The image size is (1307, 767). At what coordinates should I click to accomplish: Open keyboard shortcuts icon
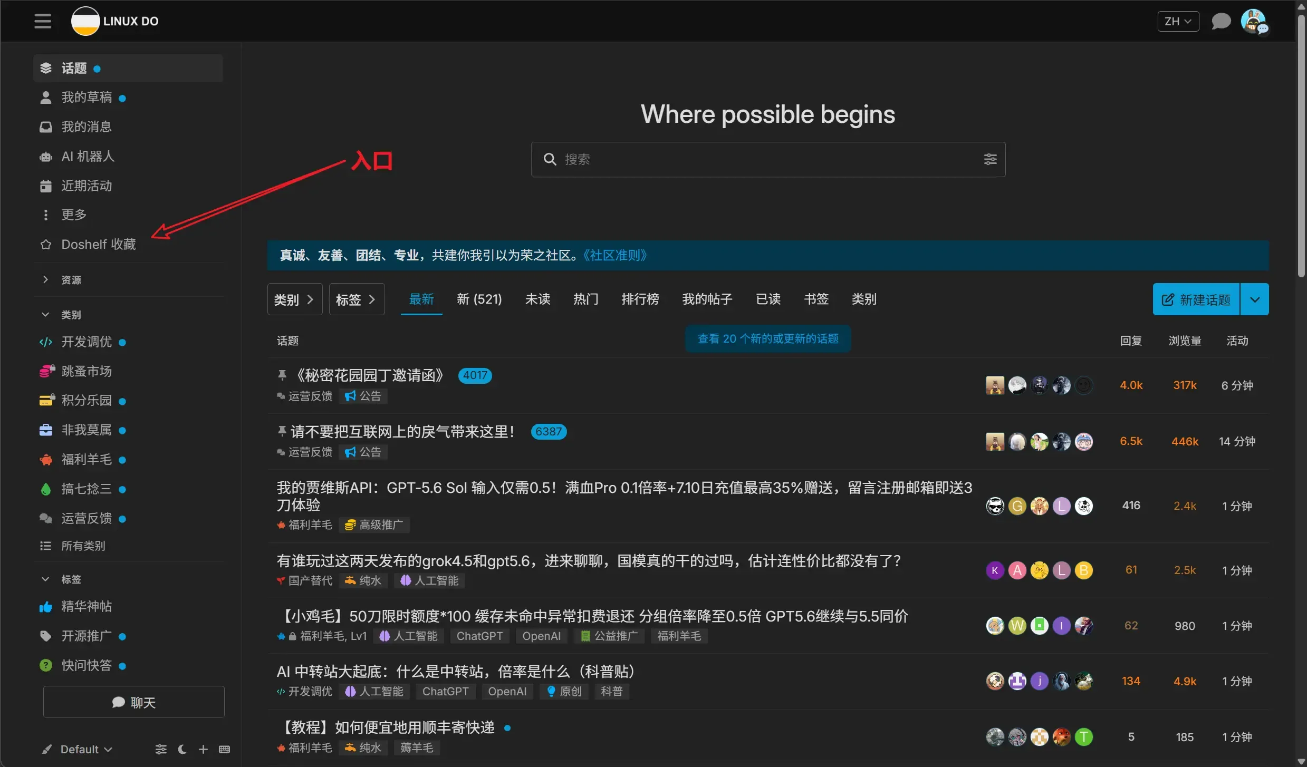224,750
